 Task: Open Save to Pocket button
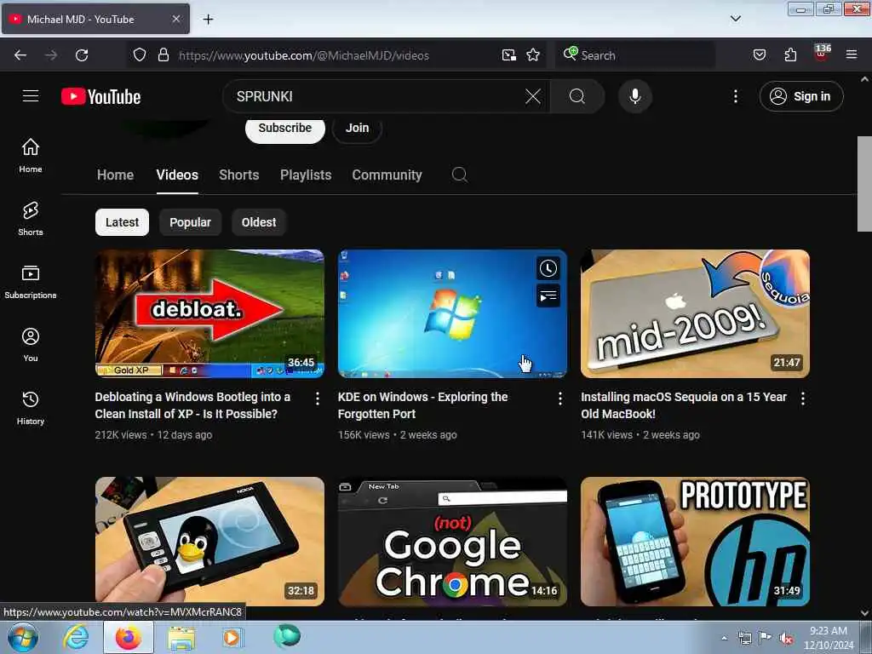pos(759,55)
